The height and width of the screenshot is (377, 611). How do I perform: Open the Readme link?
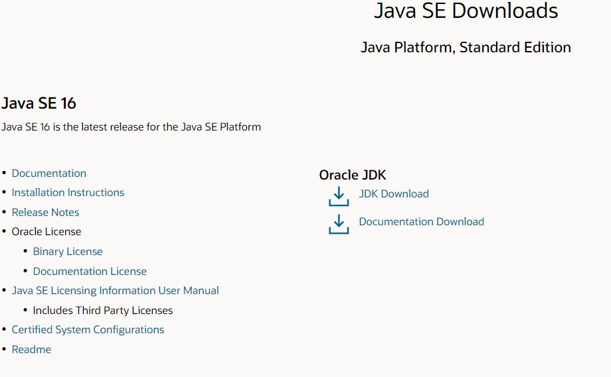(x=31, y=349)
